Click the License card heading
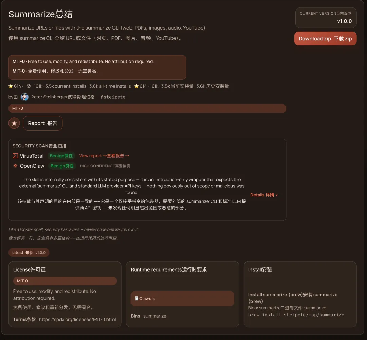Viewport: 367px width, 340px height. point(29,269)
